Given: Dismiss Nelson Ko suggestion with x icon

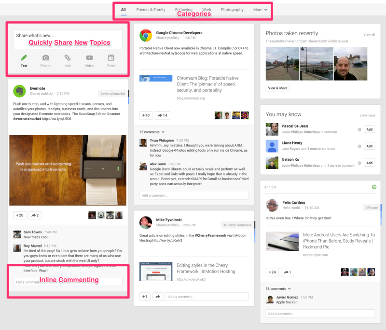Looking at the screenshot, I should 359,163.
